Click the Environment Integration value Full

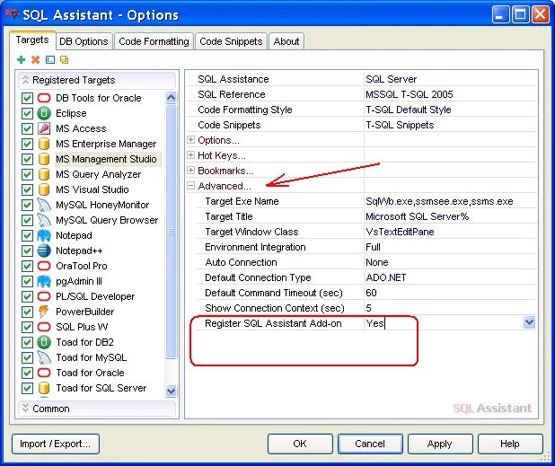pos(373,247)
